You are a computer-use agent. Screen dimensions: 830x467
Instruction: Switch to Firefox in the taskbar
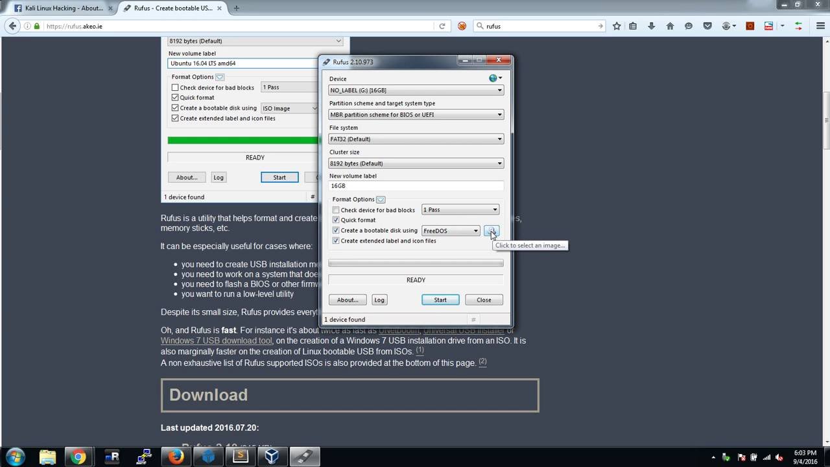tap(175, 457)
